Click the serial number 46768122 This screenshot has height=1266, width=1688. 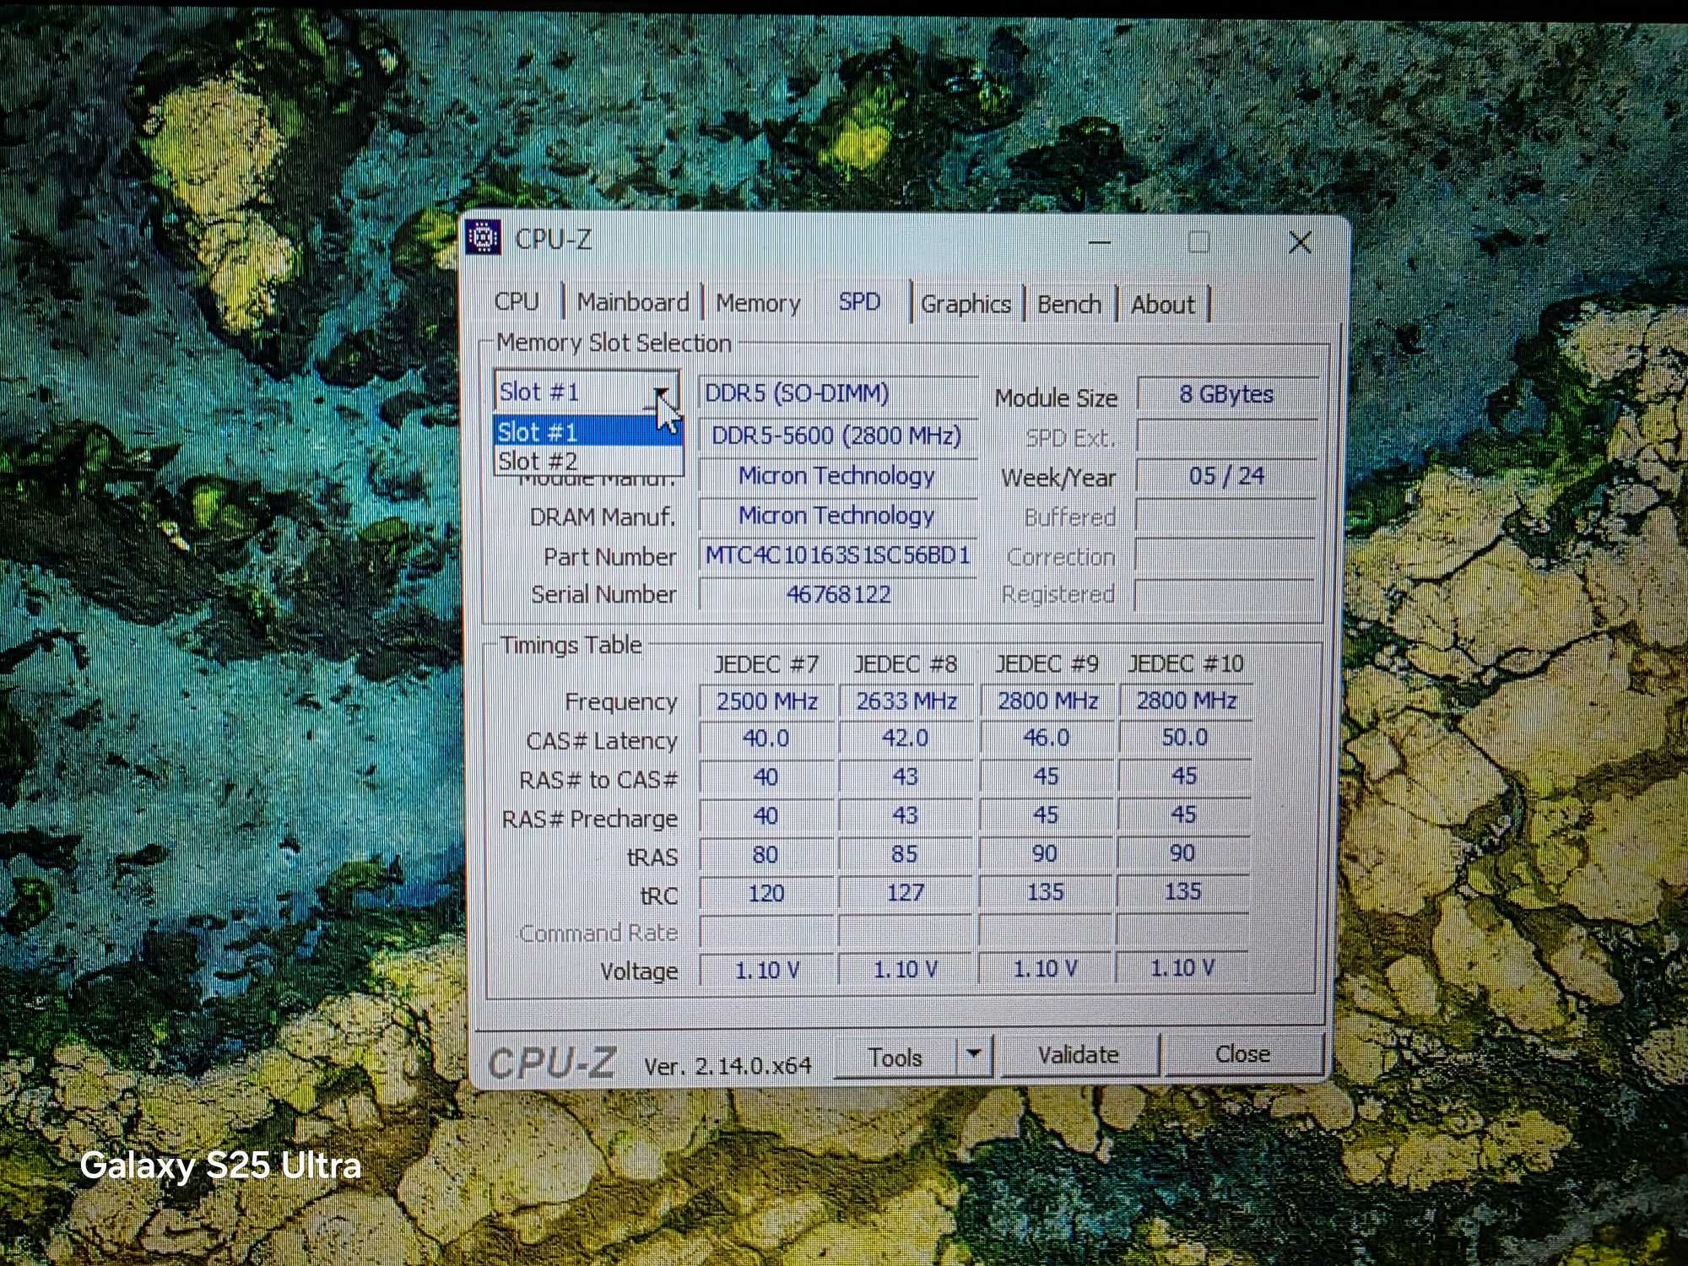pos(837,594)
